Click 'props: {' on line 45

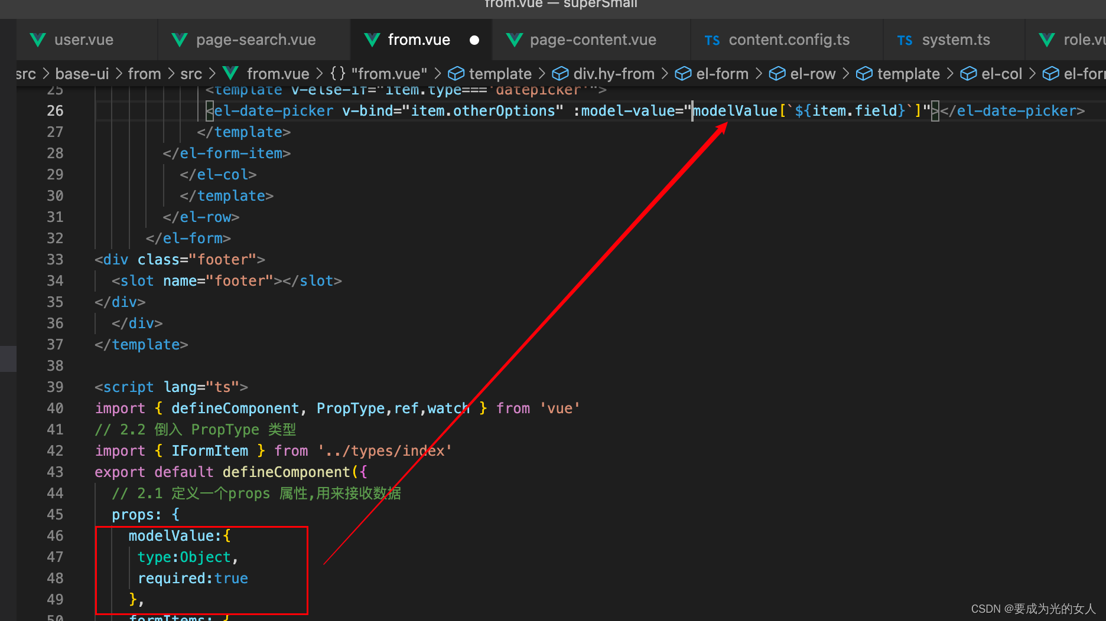pyautogui.click(x=145, y=515)
